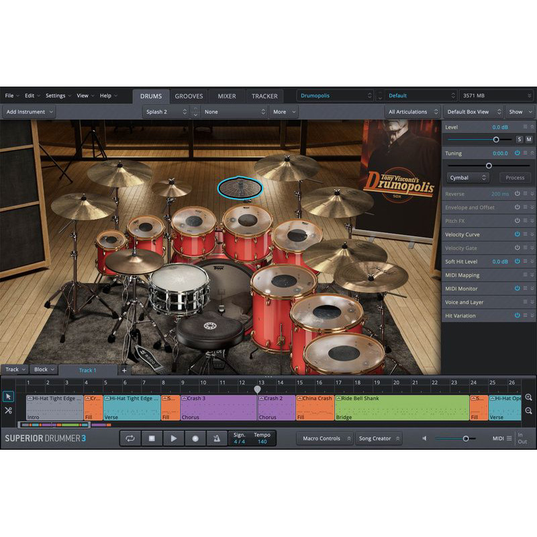Zoom in the song track timeline

coord(528,397)
